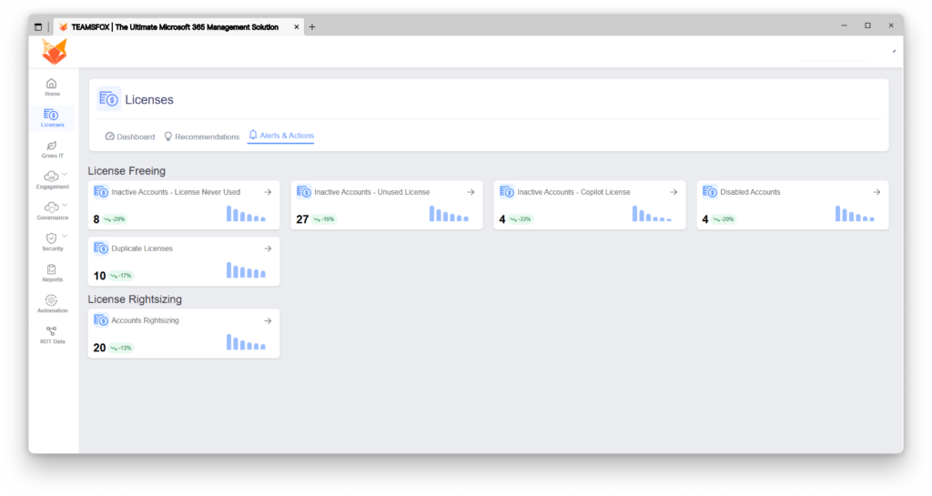Click the 'License Rightsizing' section heading
The height and width of the screenshot is (496, 932).
coord(135,299)
